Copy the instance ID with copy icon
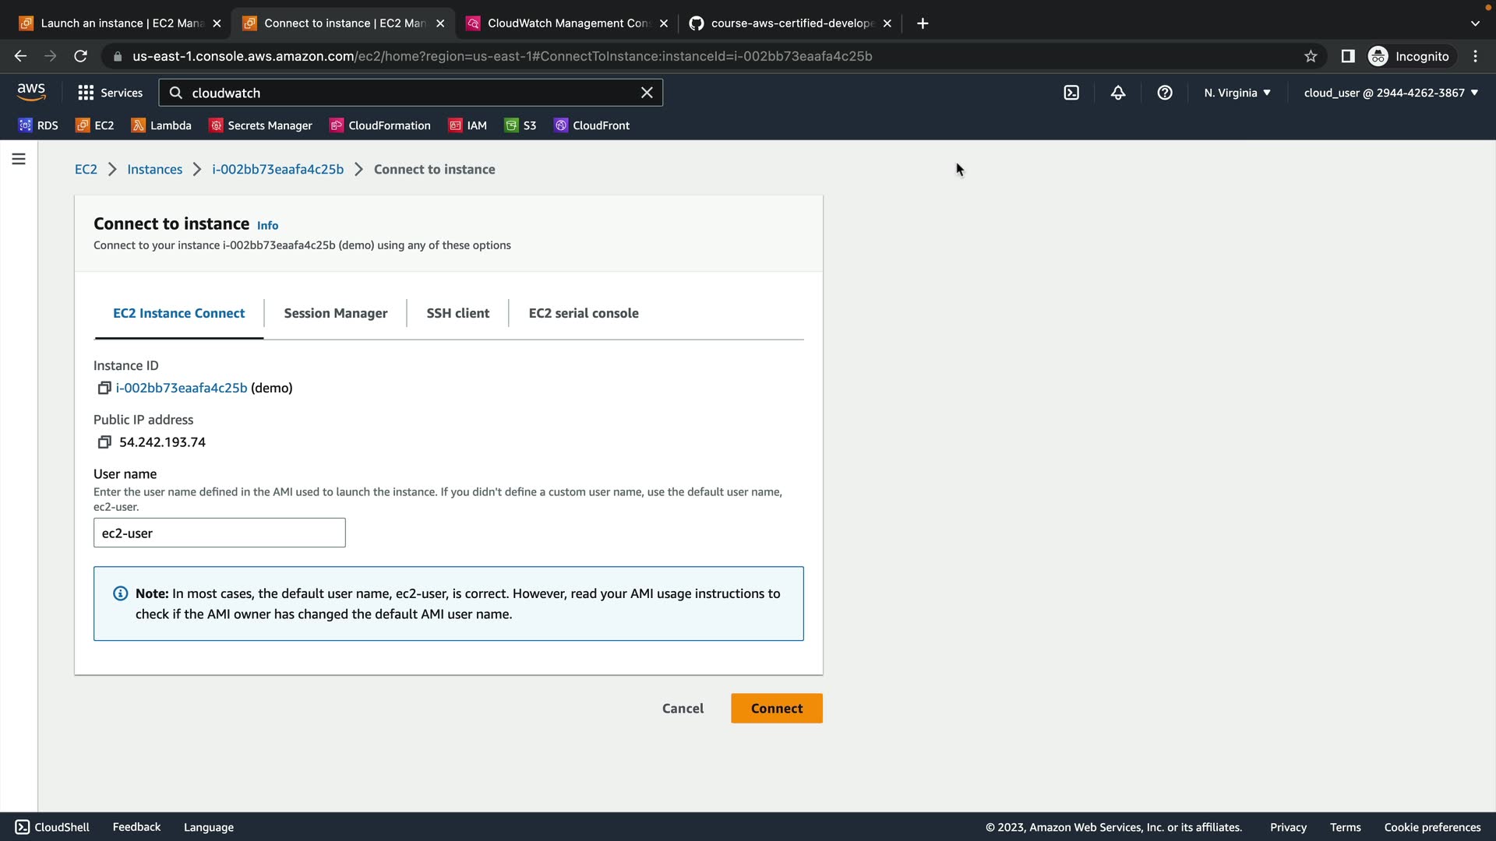 104,388
